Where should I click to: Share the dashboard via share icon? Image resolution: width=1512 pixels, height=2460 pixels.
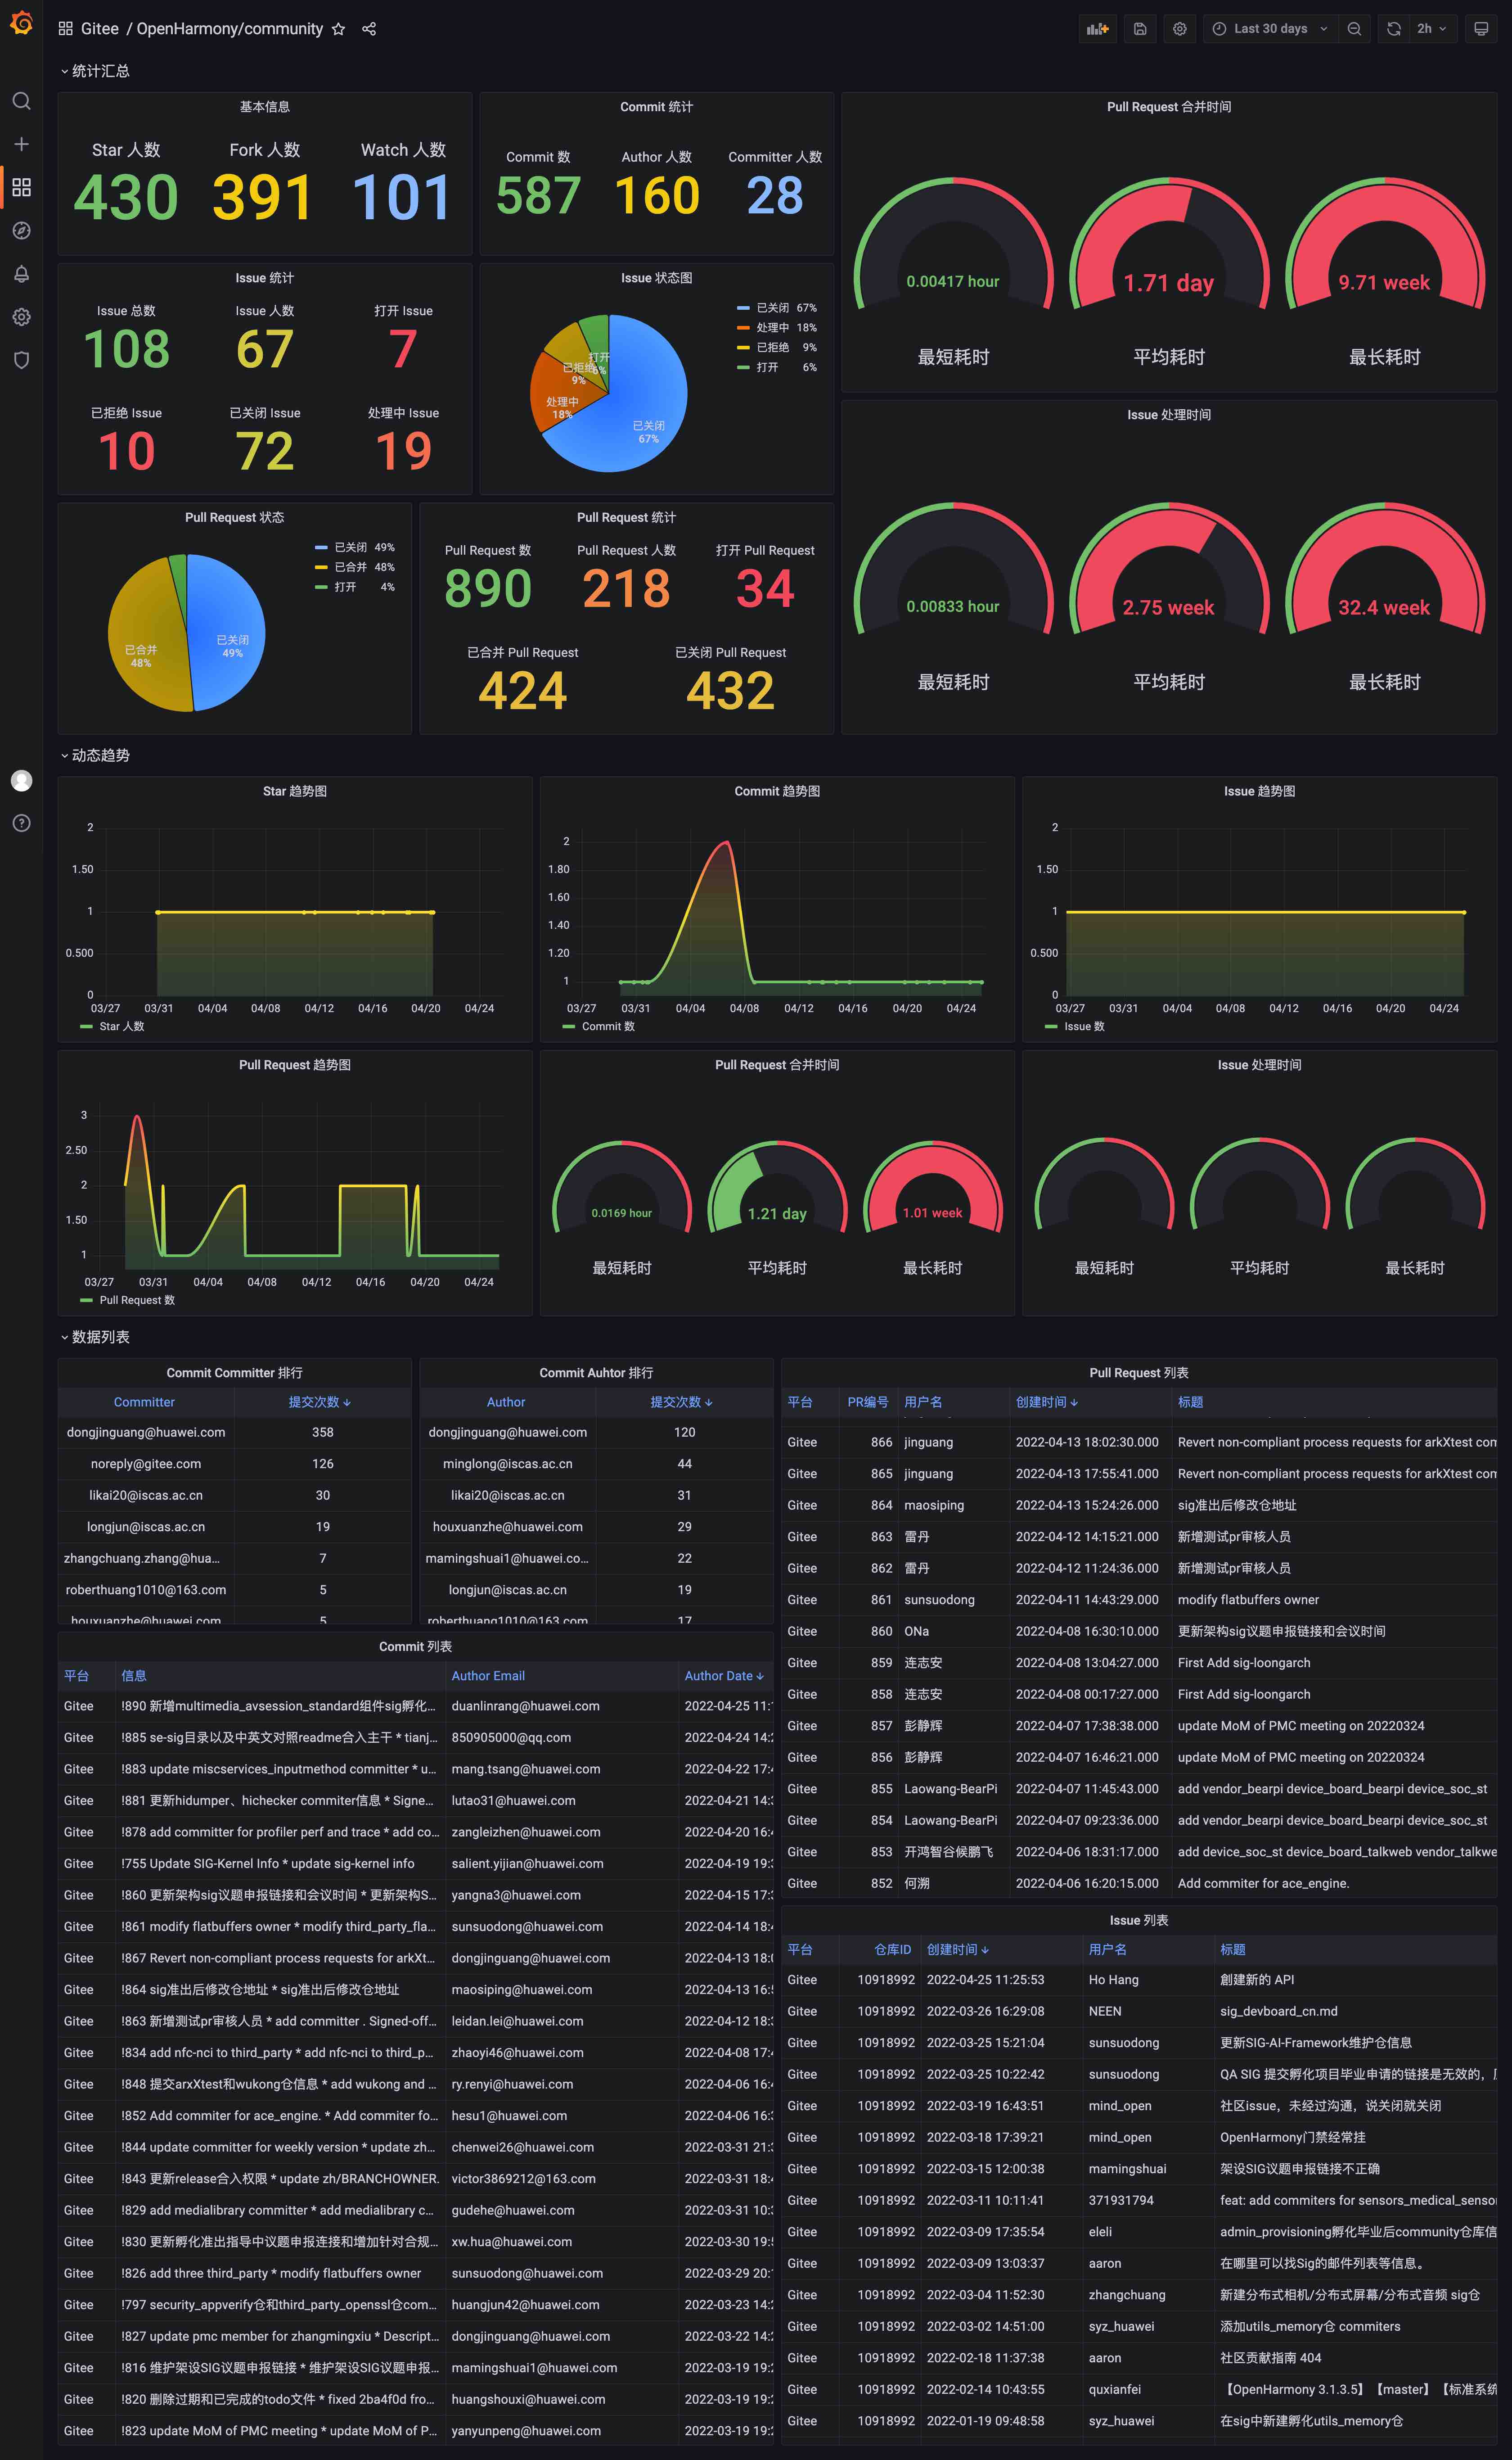coord(369,29)
